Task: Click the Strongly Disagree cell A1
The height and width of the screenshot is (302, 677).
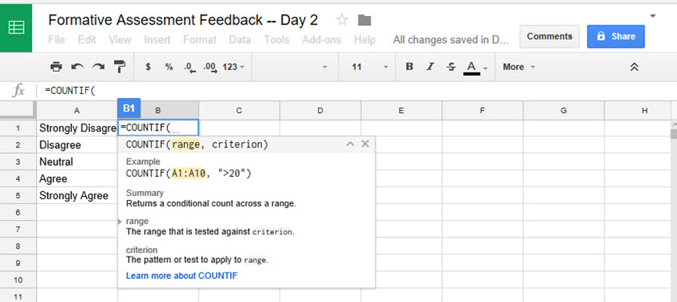Action: click(x=76, y=127)
